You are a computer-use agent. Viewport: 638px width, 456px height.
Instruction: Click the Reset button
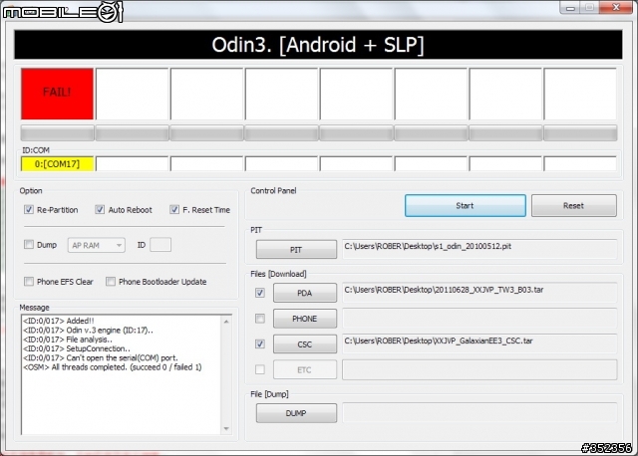[574, 206]
